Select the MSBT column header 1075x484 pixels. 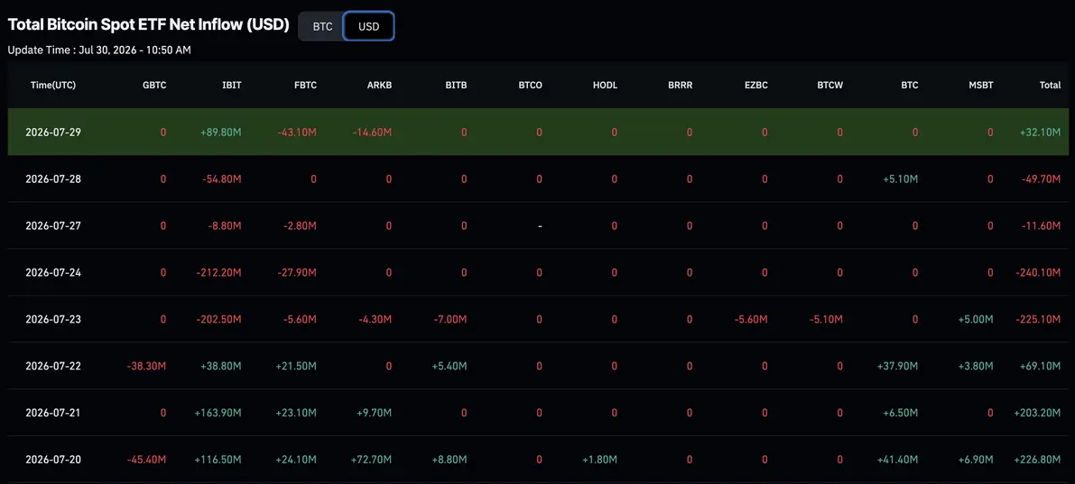(x=981, y=86)
